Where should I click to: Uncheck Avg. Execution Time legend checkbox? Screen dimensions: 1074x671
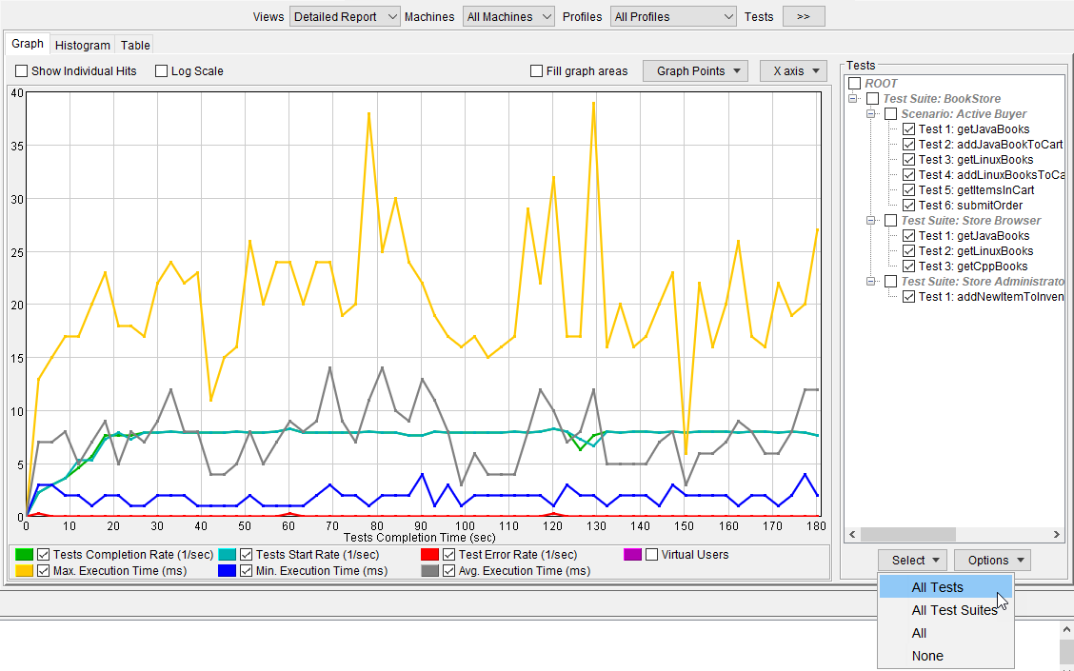coord(448,570)
